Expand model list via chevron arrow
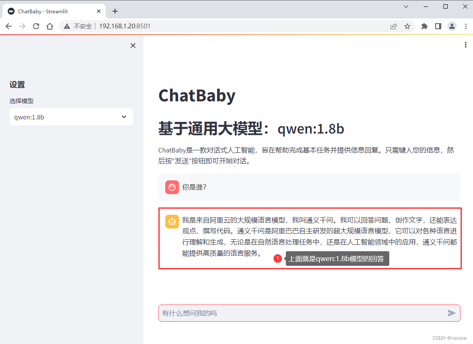 [124, 117]
